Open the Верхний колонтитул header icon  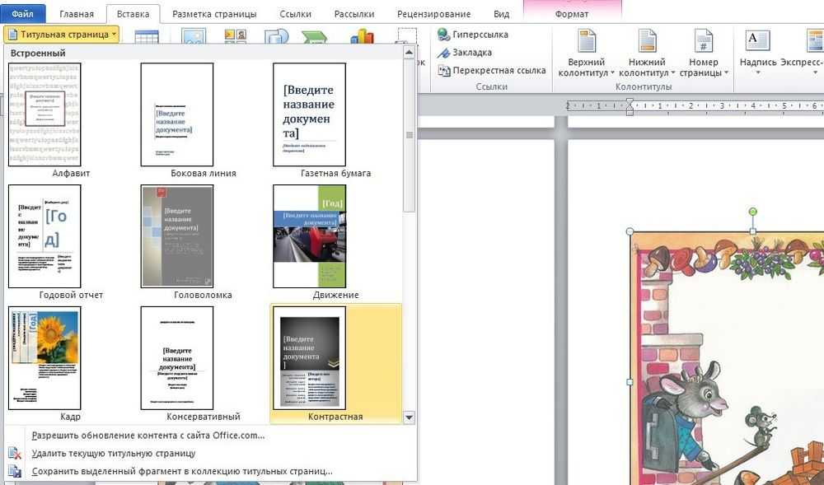pos(587,41)
